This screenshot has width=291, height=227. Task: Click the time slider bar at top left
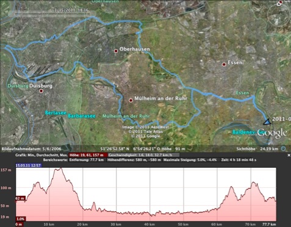pos(54,13)
